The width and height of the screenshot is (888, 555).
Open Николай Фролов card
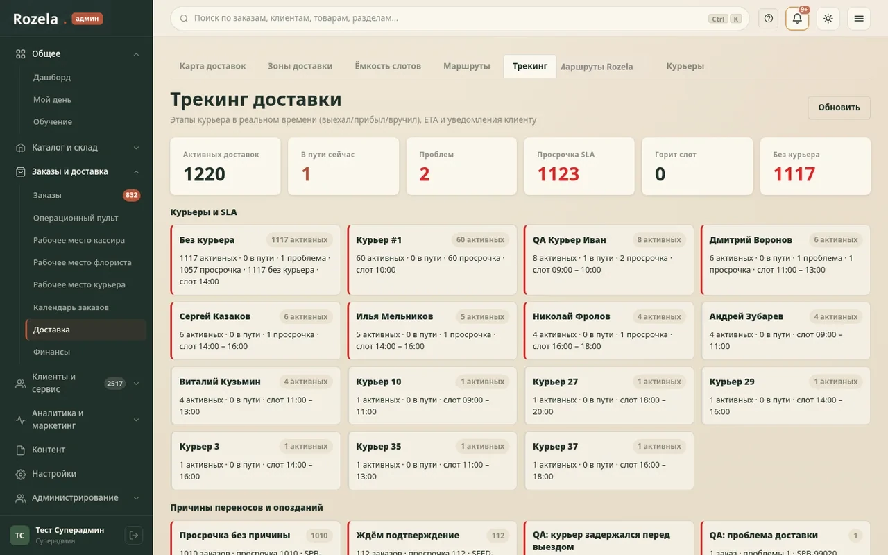[608, 330]
